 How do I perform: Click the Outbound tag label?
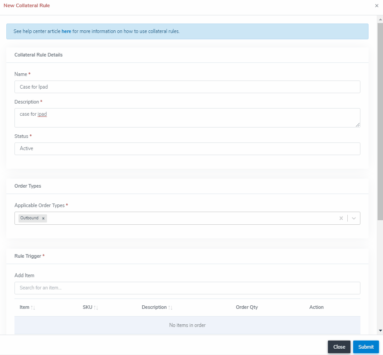pos(29,218)
